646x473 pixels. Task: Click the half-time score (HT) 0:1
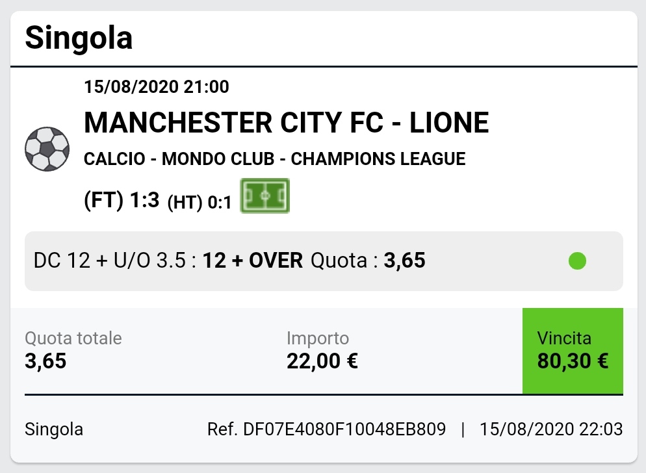[x=200, y=202]
